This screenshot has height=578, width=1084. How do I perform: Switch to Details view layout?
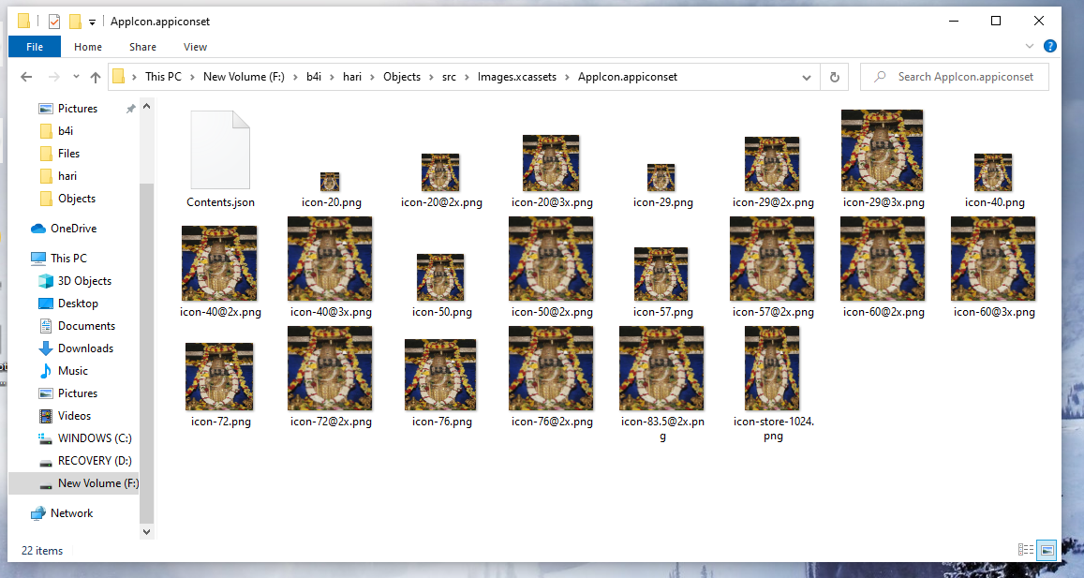(x=1026, y=550)
